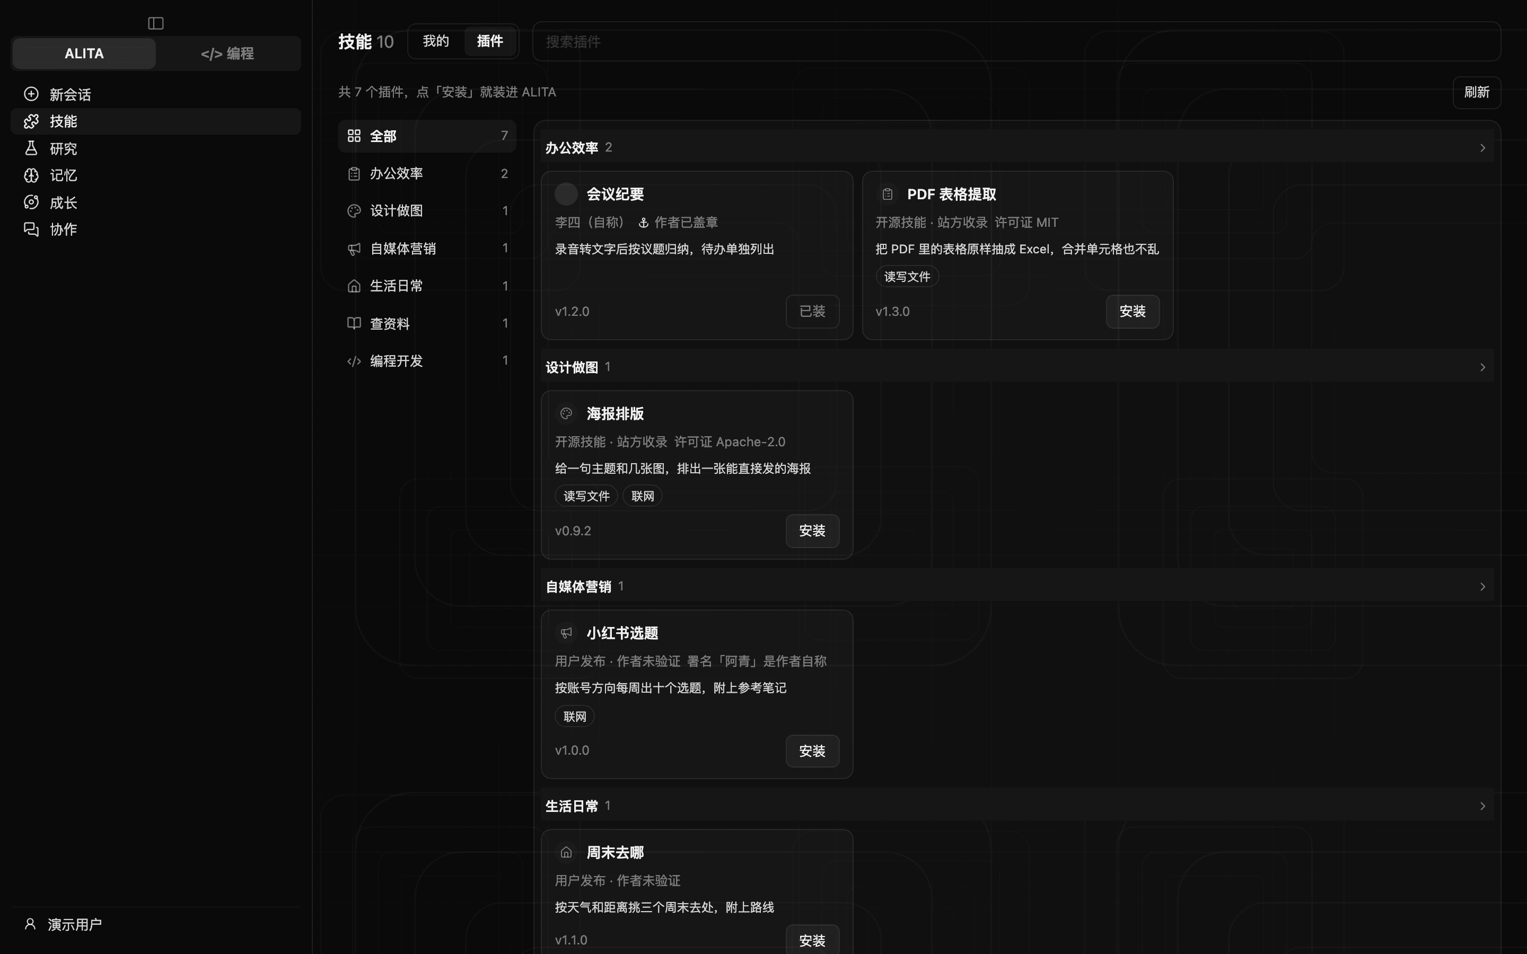Switch to the 我的 tab
Screen dimensions: 1527x954
point(436,41)
